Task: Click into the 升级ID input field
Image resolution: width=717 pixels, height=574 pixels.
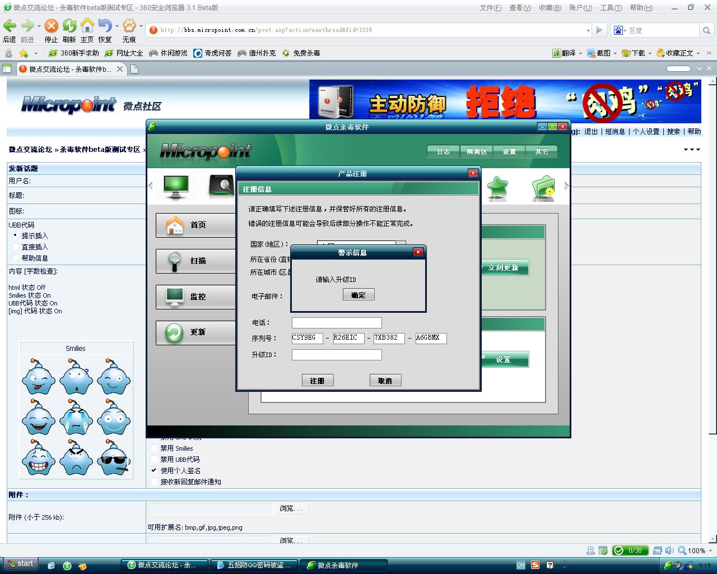Action: coord(337,355)
